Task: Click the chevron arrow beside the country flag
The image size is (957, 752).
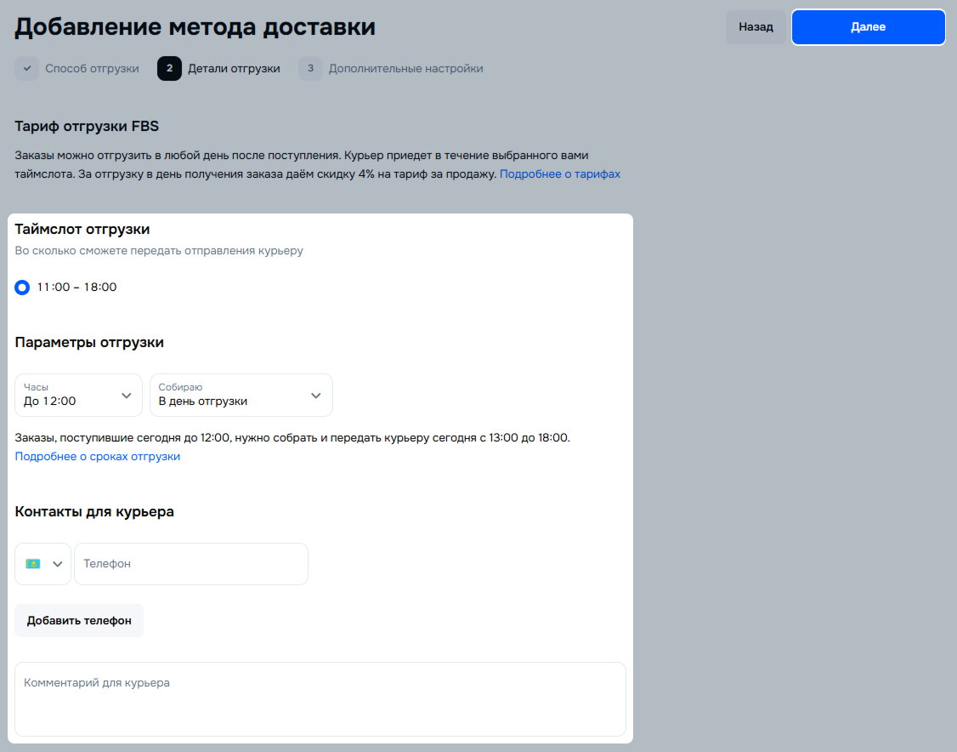Action: point(59,564)
